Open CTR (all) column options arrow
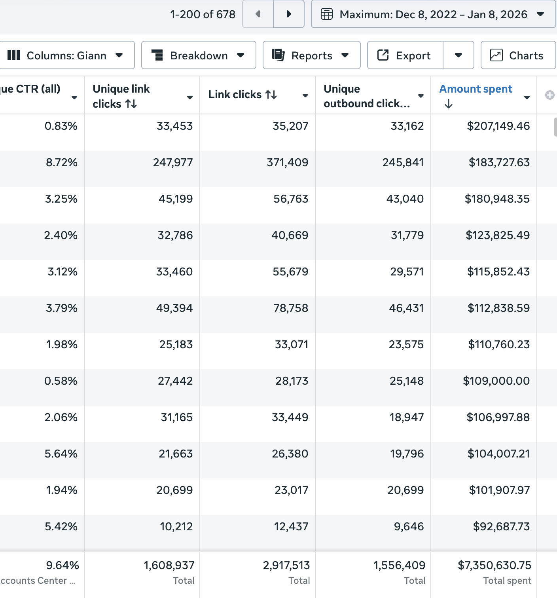 tap(74, 98)
